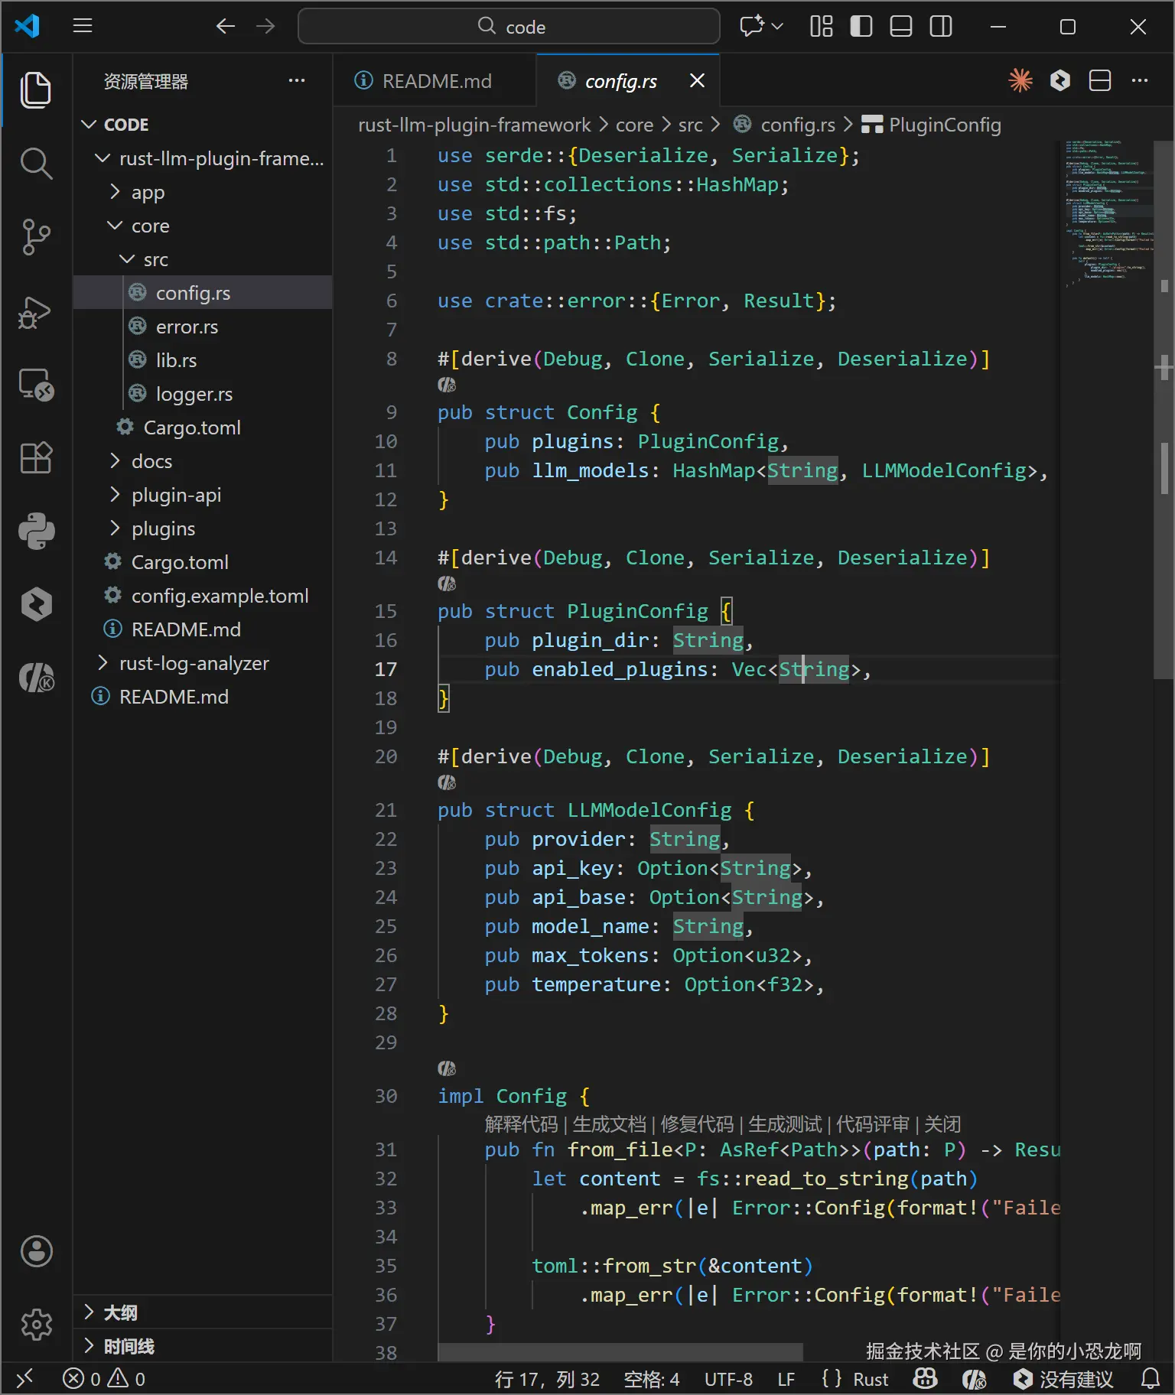The height and width of the screenshot is (1395, 1175).
Task: Change indentation setting 空格: 4
Action: [x=652, y=1379]
